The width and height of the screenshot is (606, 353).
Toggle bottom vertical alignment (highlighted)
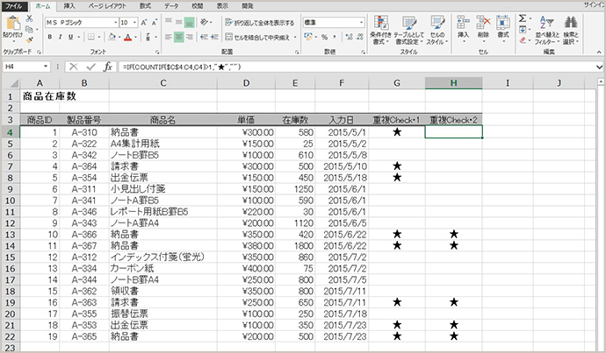pos(190,23)
